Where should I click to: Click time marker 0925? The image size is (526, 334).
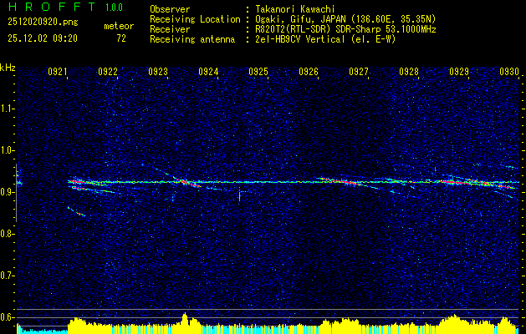click(258, 71)
